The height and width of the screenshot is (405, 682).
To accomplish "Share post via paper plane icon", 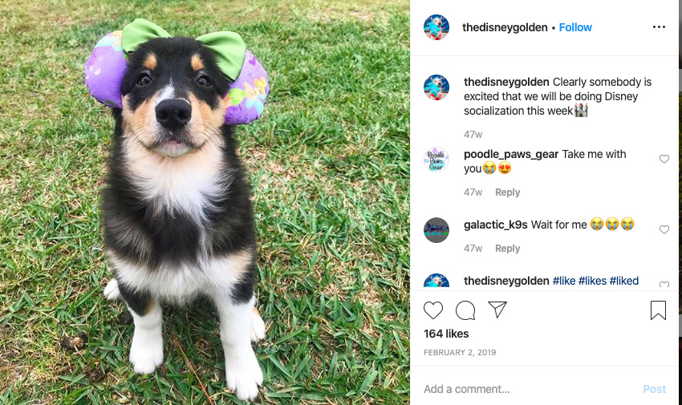I will pos(497,310).
